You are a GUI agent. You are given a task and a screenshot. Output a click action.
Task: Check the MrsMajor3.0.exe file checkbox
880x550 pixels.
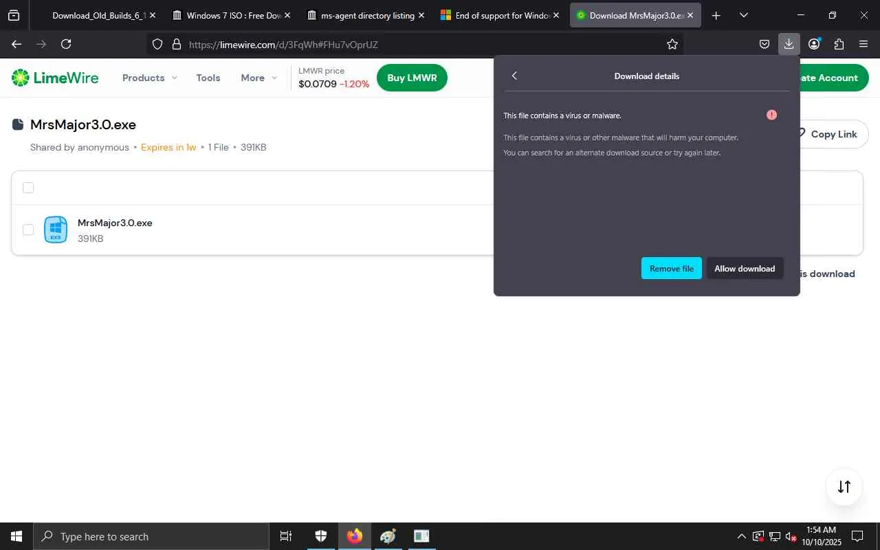[28, 230]
